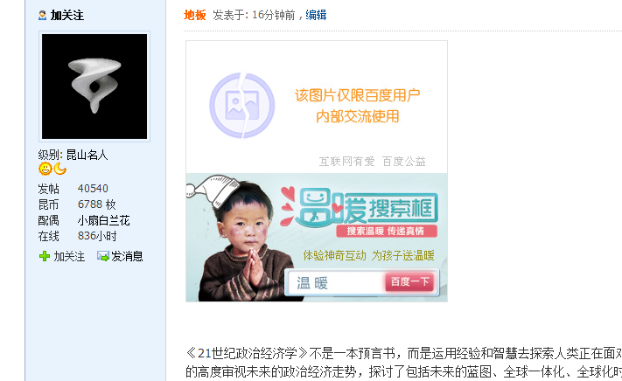Click the 搜索温暖 传递真情 pink banner
Viewport: 622px width, 381px height.
[387, 231]
